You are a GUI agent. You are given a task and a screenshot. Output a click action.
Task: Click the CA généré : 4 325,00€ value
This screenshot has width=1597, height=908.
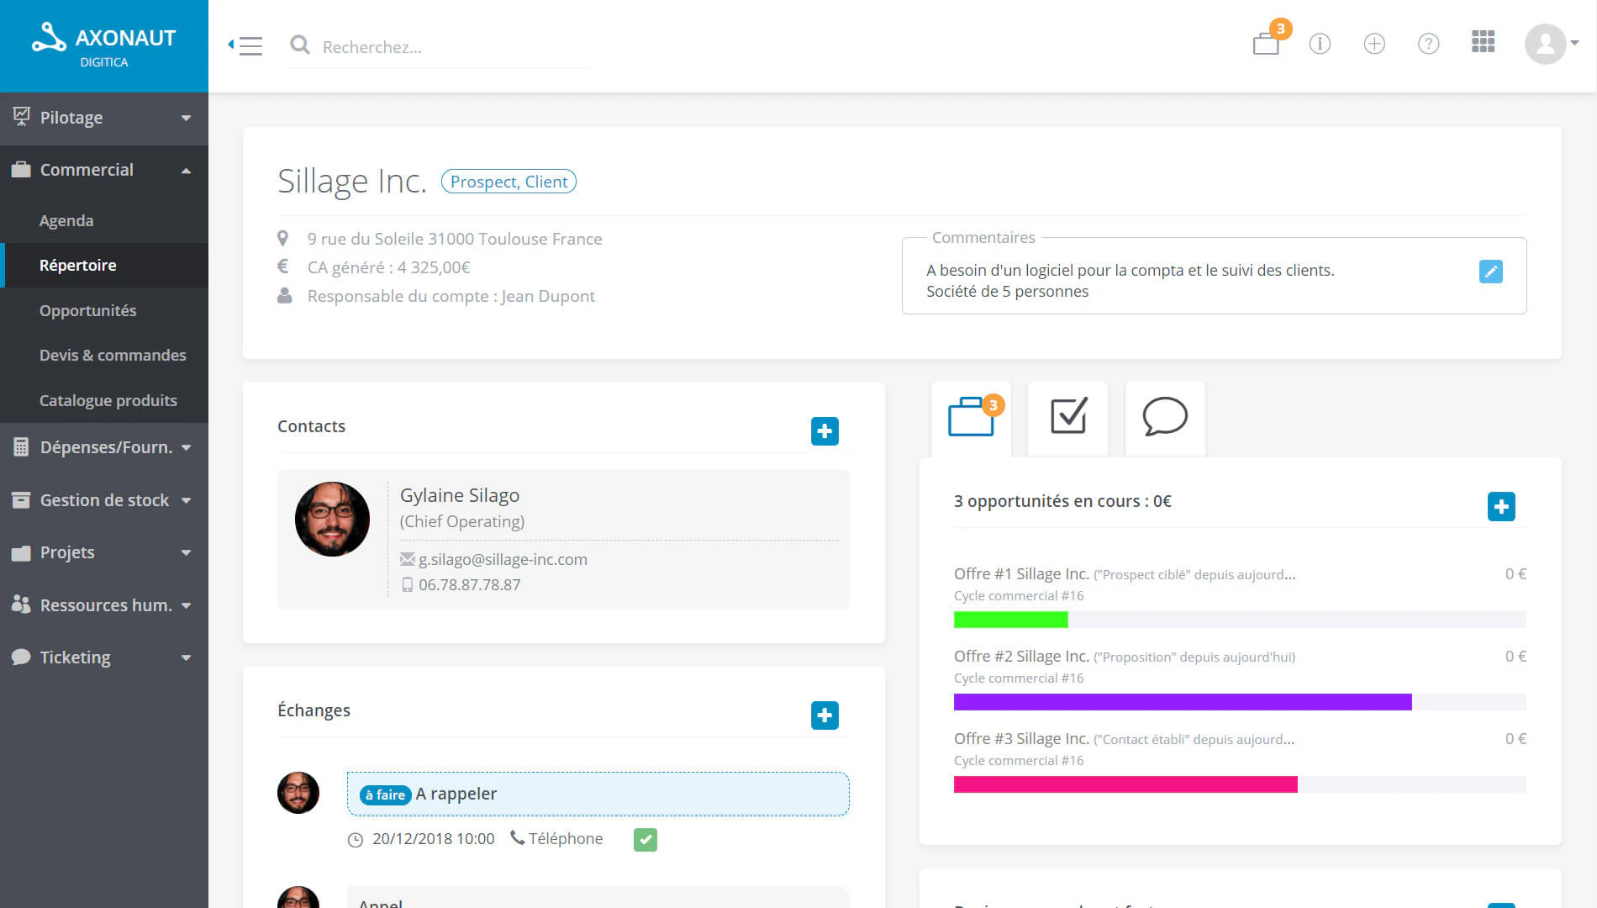coord(388,267)
